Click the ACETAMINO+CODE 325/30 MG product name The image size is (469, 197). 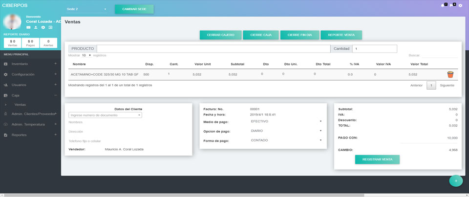(x=105, y=74)
